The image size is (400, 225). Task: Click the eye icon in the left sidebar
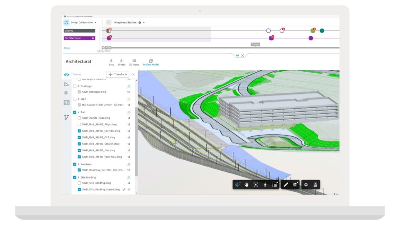66,74
